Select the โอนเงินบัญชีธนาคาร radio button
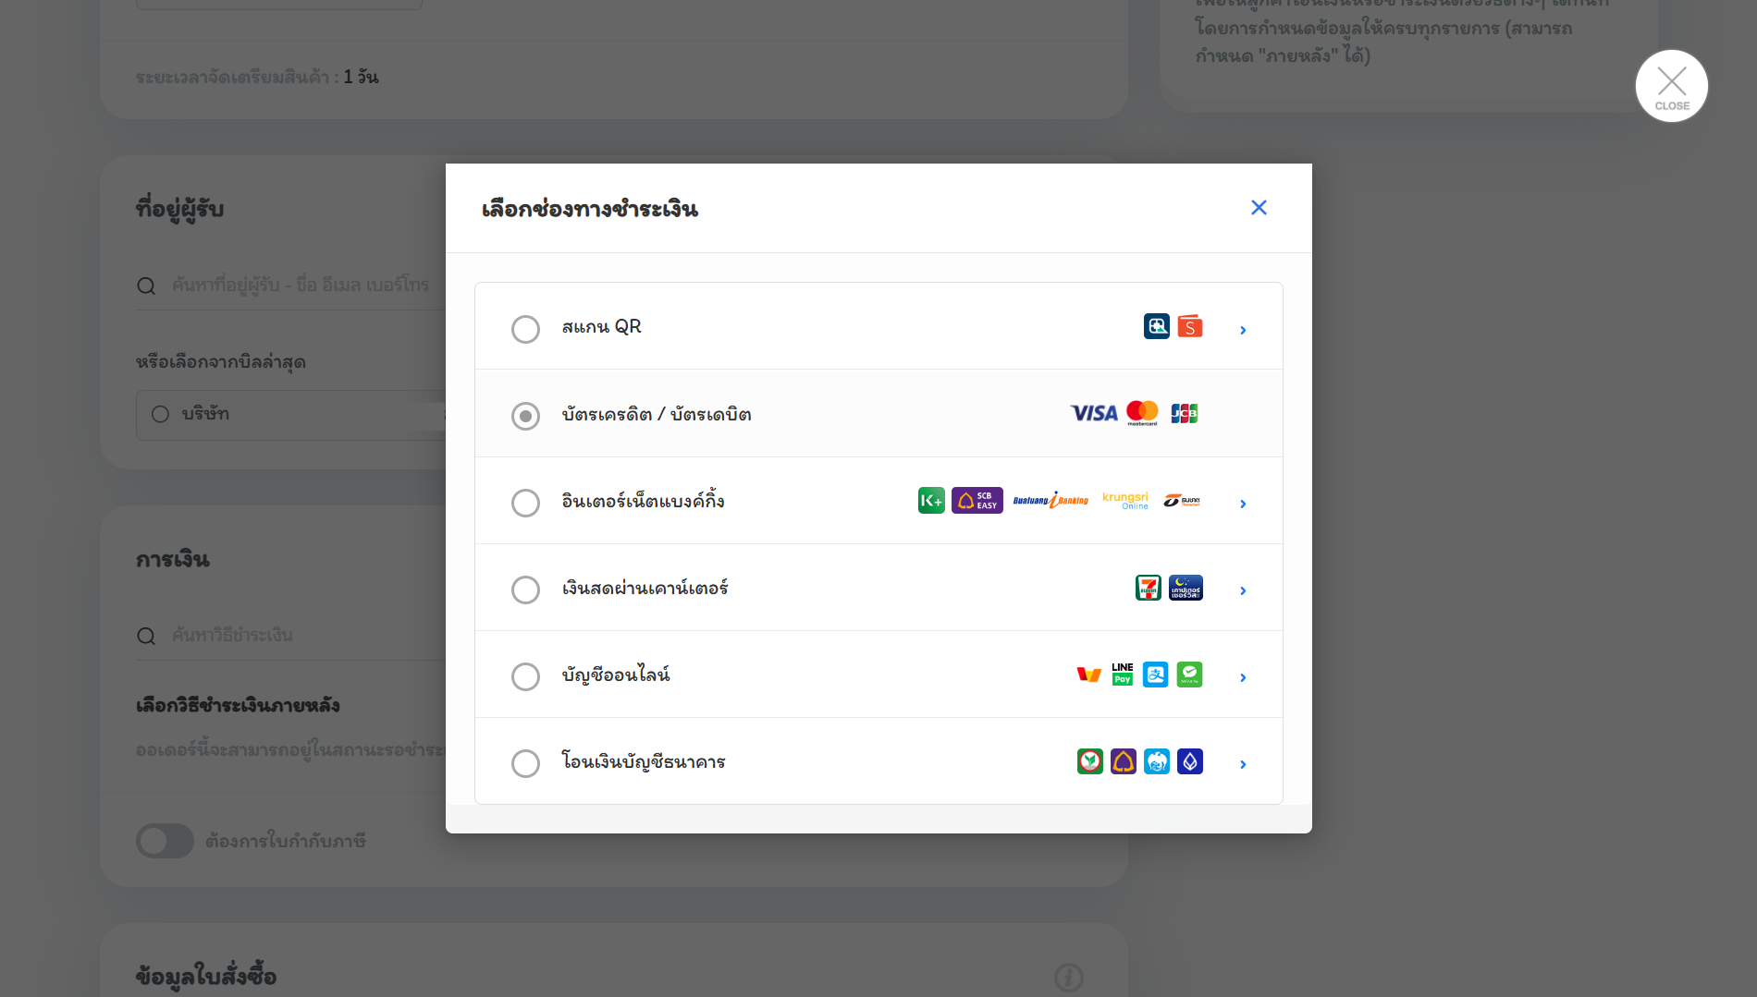 (525, 763)
